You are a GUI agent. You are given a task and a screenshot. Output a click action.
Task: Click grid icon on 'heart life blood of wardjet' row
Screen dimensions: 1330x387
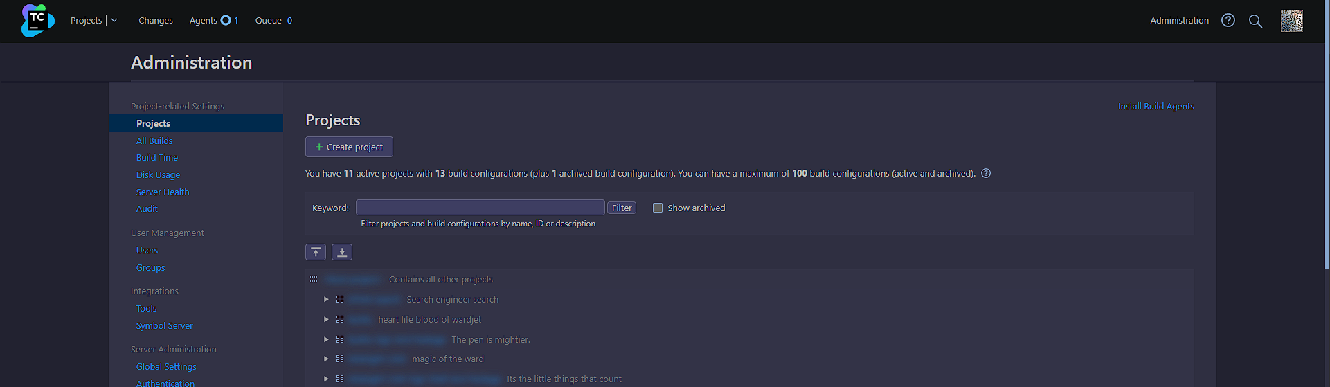click(x=340, y=319)
